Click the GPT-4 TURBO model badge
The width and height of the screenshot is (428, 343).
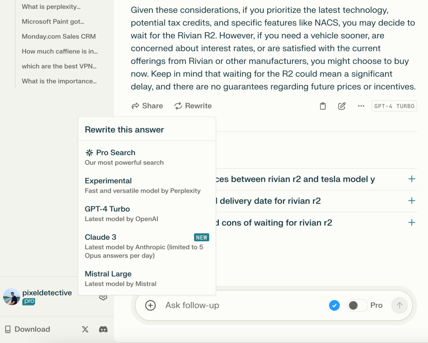pos(394,106)
